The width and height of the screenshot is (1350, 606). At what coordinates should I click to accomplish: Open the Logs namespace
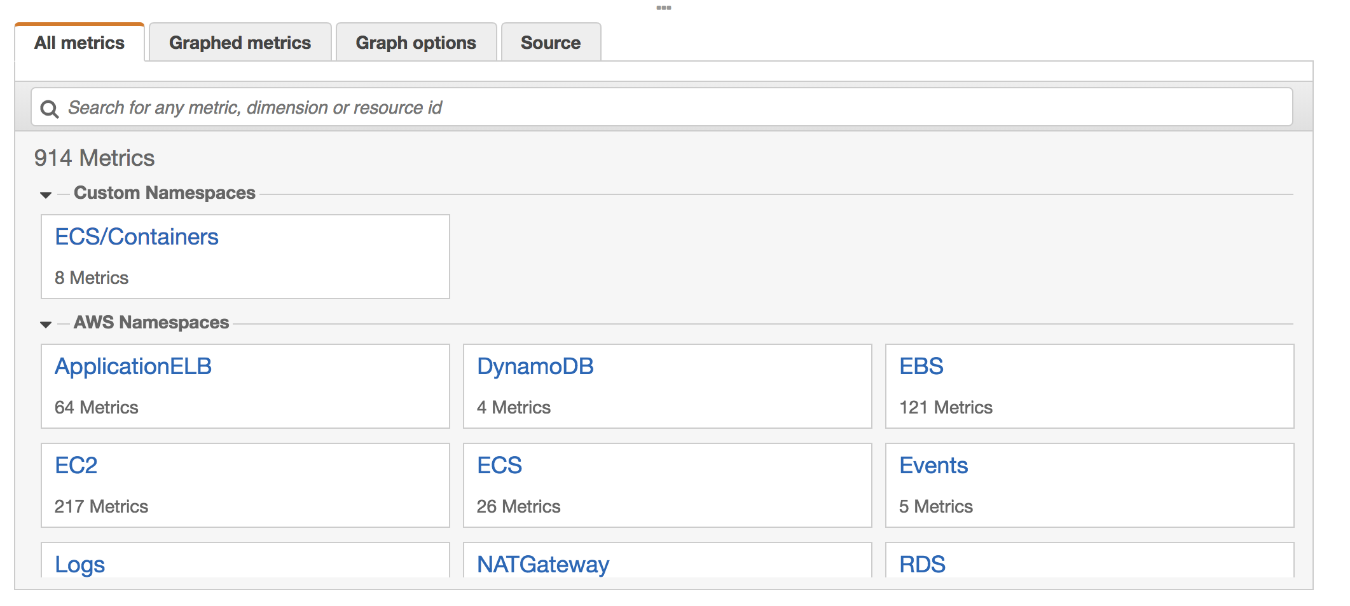79,564
